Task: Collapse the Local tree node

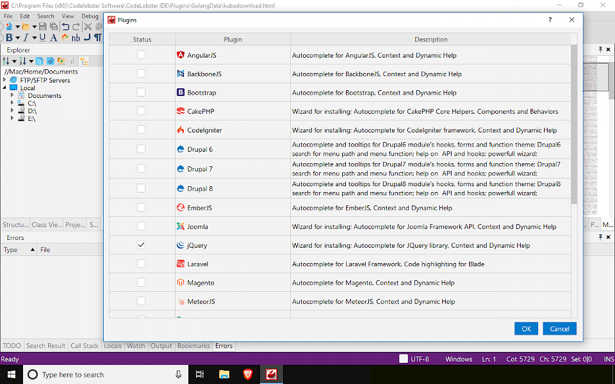Action: point(4,88)
